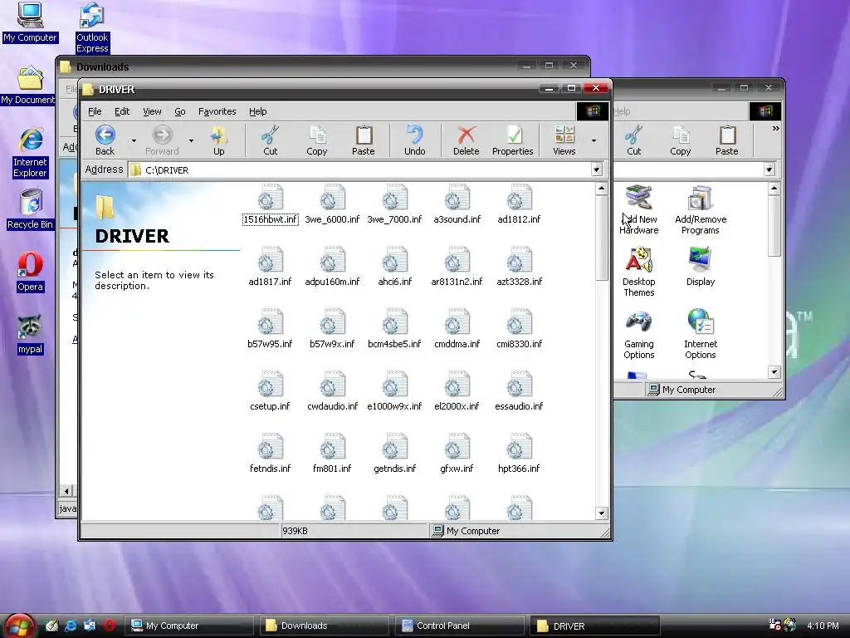Select the Recycle Bin desktop icon
Image resolution: width=850 pixels, height=638 pixels.
30,210
